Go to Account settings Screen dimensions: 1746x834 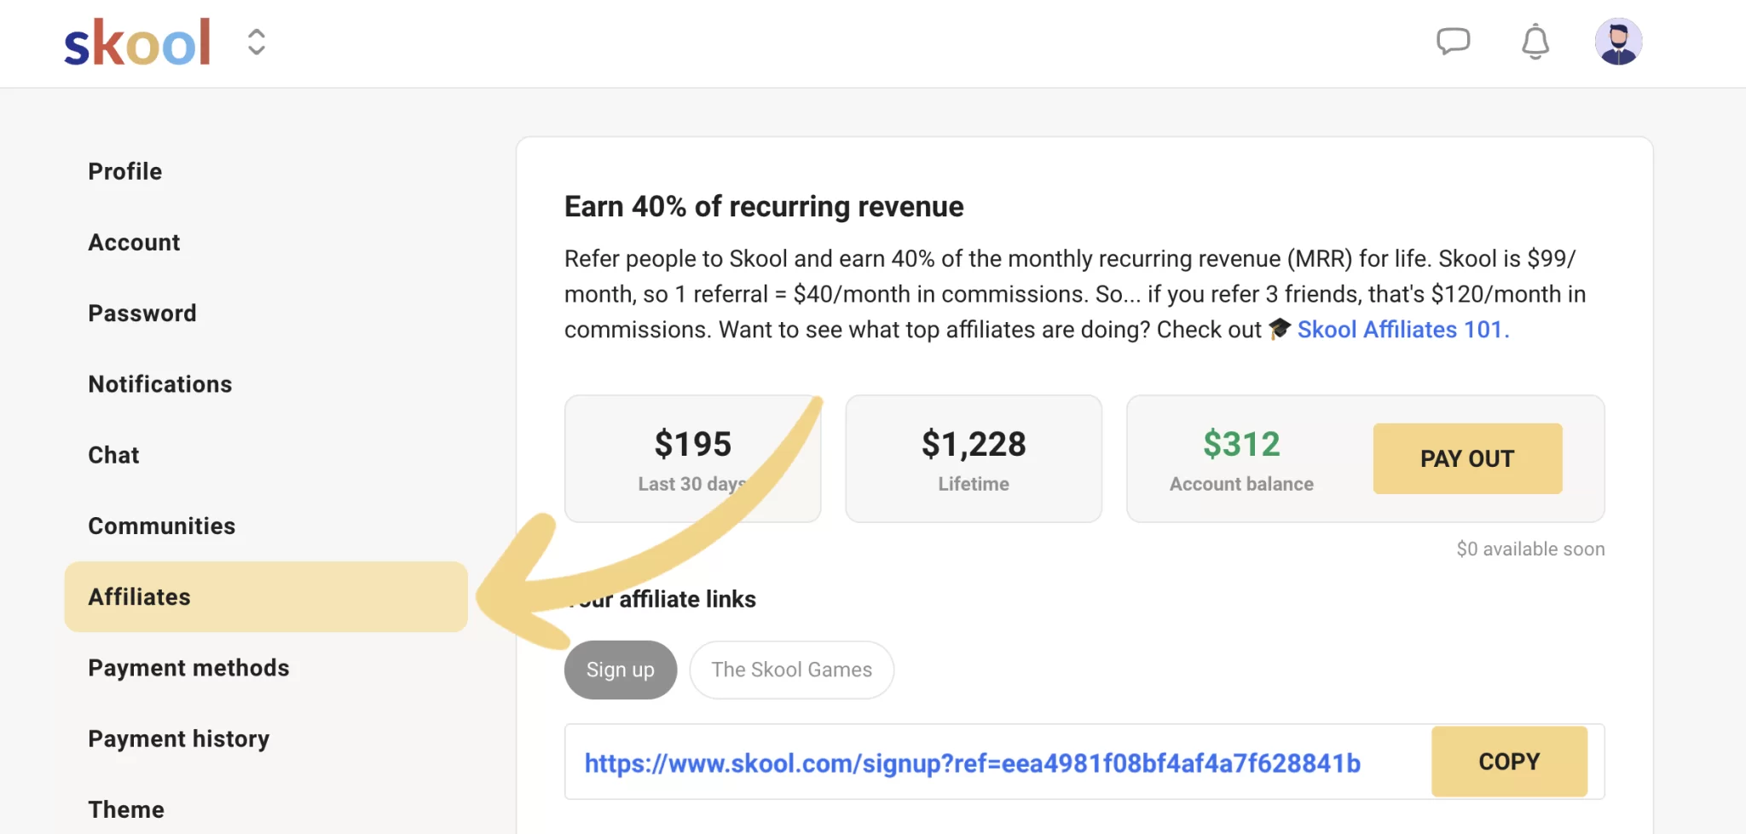point(134,243)
